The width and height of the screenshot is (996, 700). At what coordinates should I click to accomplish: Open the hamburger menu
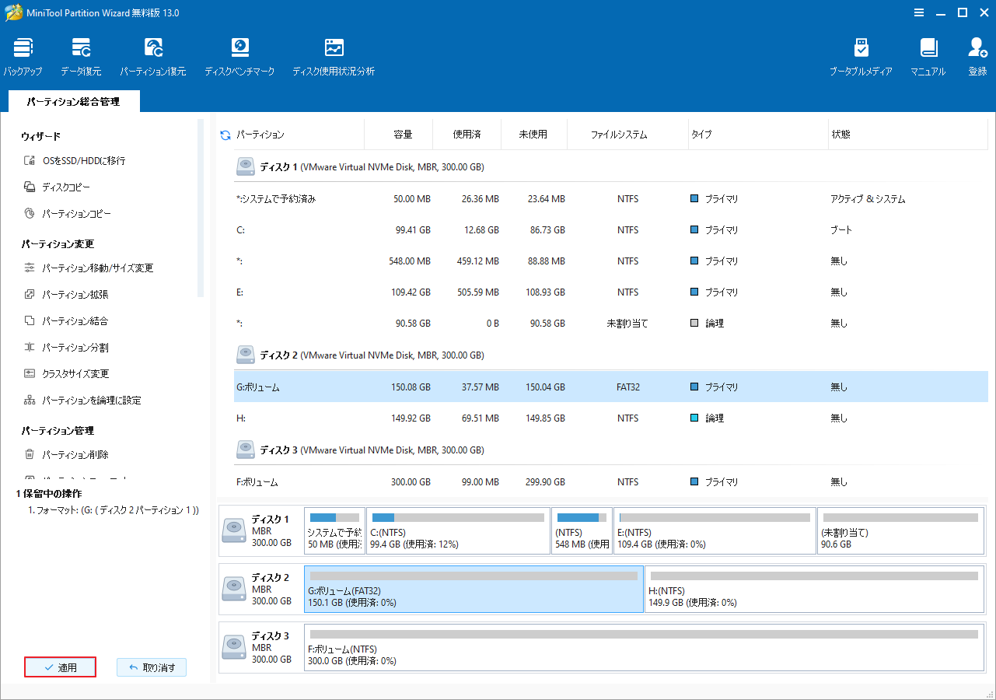click(918, 12)
